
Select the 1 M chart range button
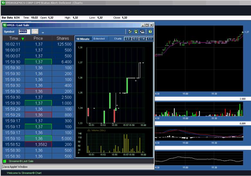click(142, 39)
